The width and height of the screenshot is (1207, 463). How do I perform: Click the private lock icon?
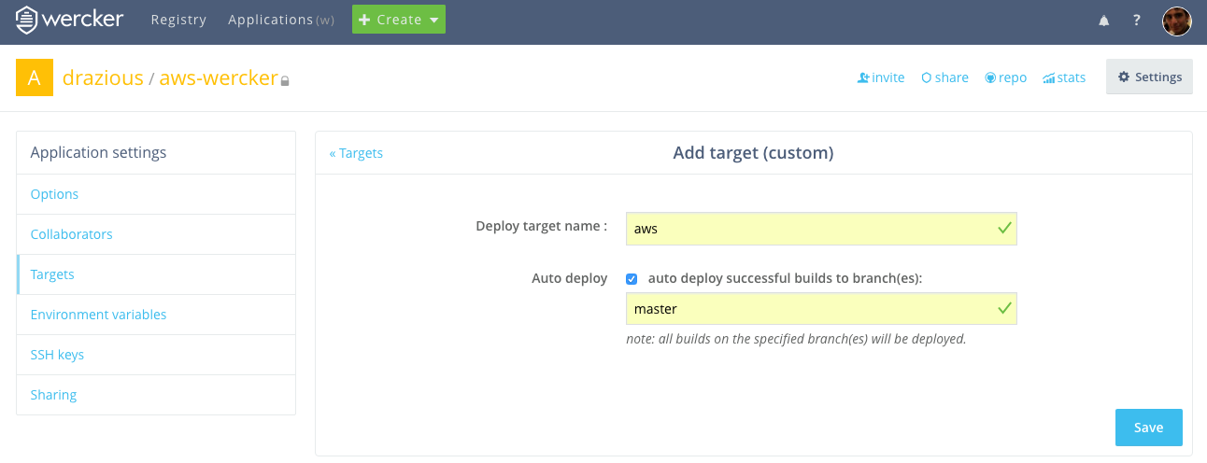pyautogui.click(x=285, y=80)
